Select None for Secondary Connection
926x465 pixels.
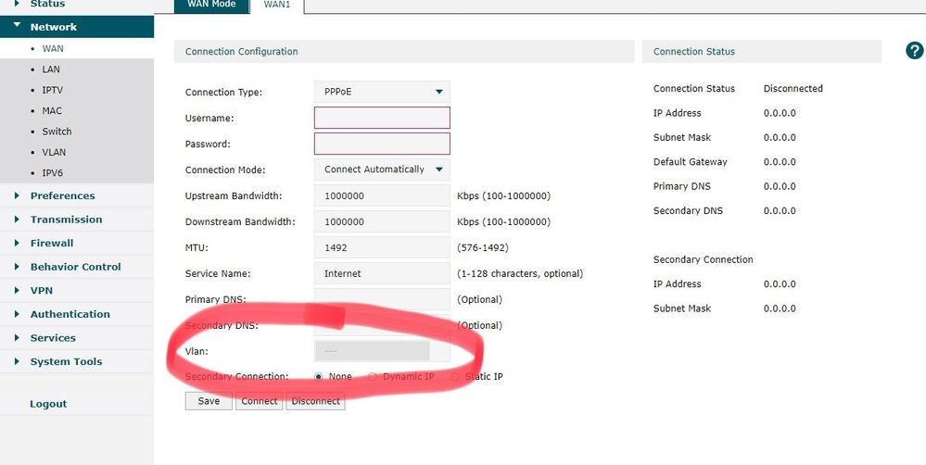point(320,377)
